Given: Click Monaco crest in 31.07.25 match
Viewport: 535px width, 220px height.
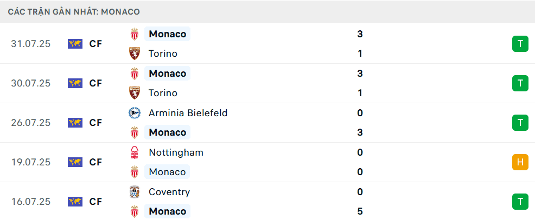Looking at the screenshot, I should click(x=134, y=34).
